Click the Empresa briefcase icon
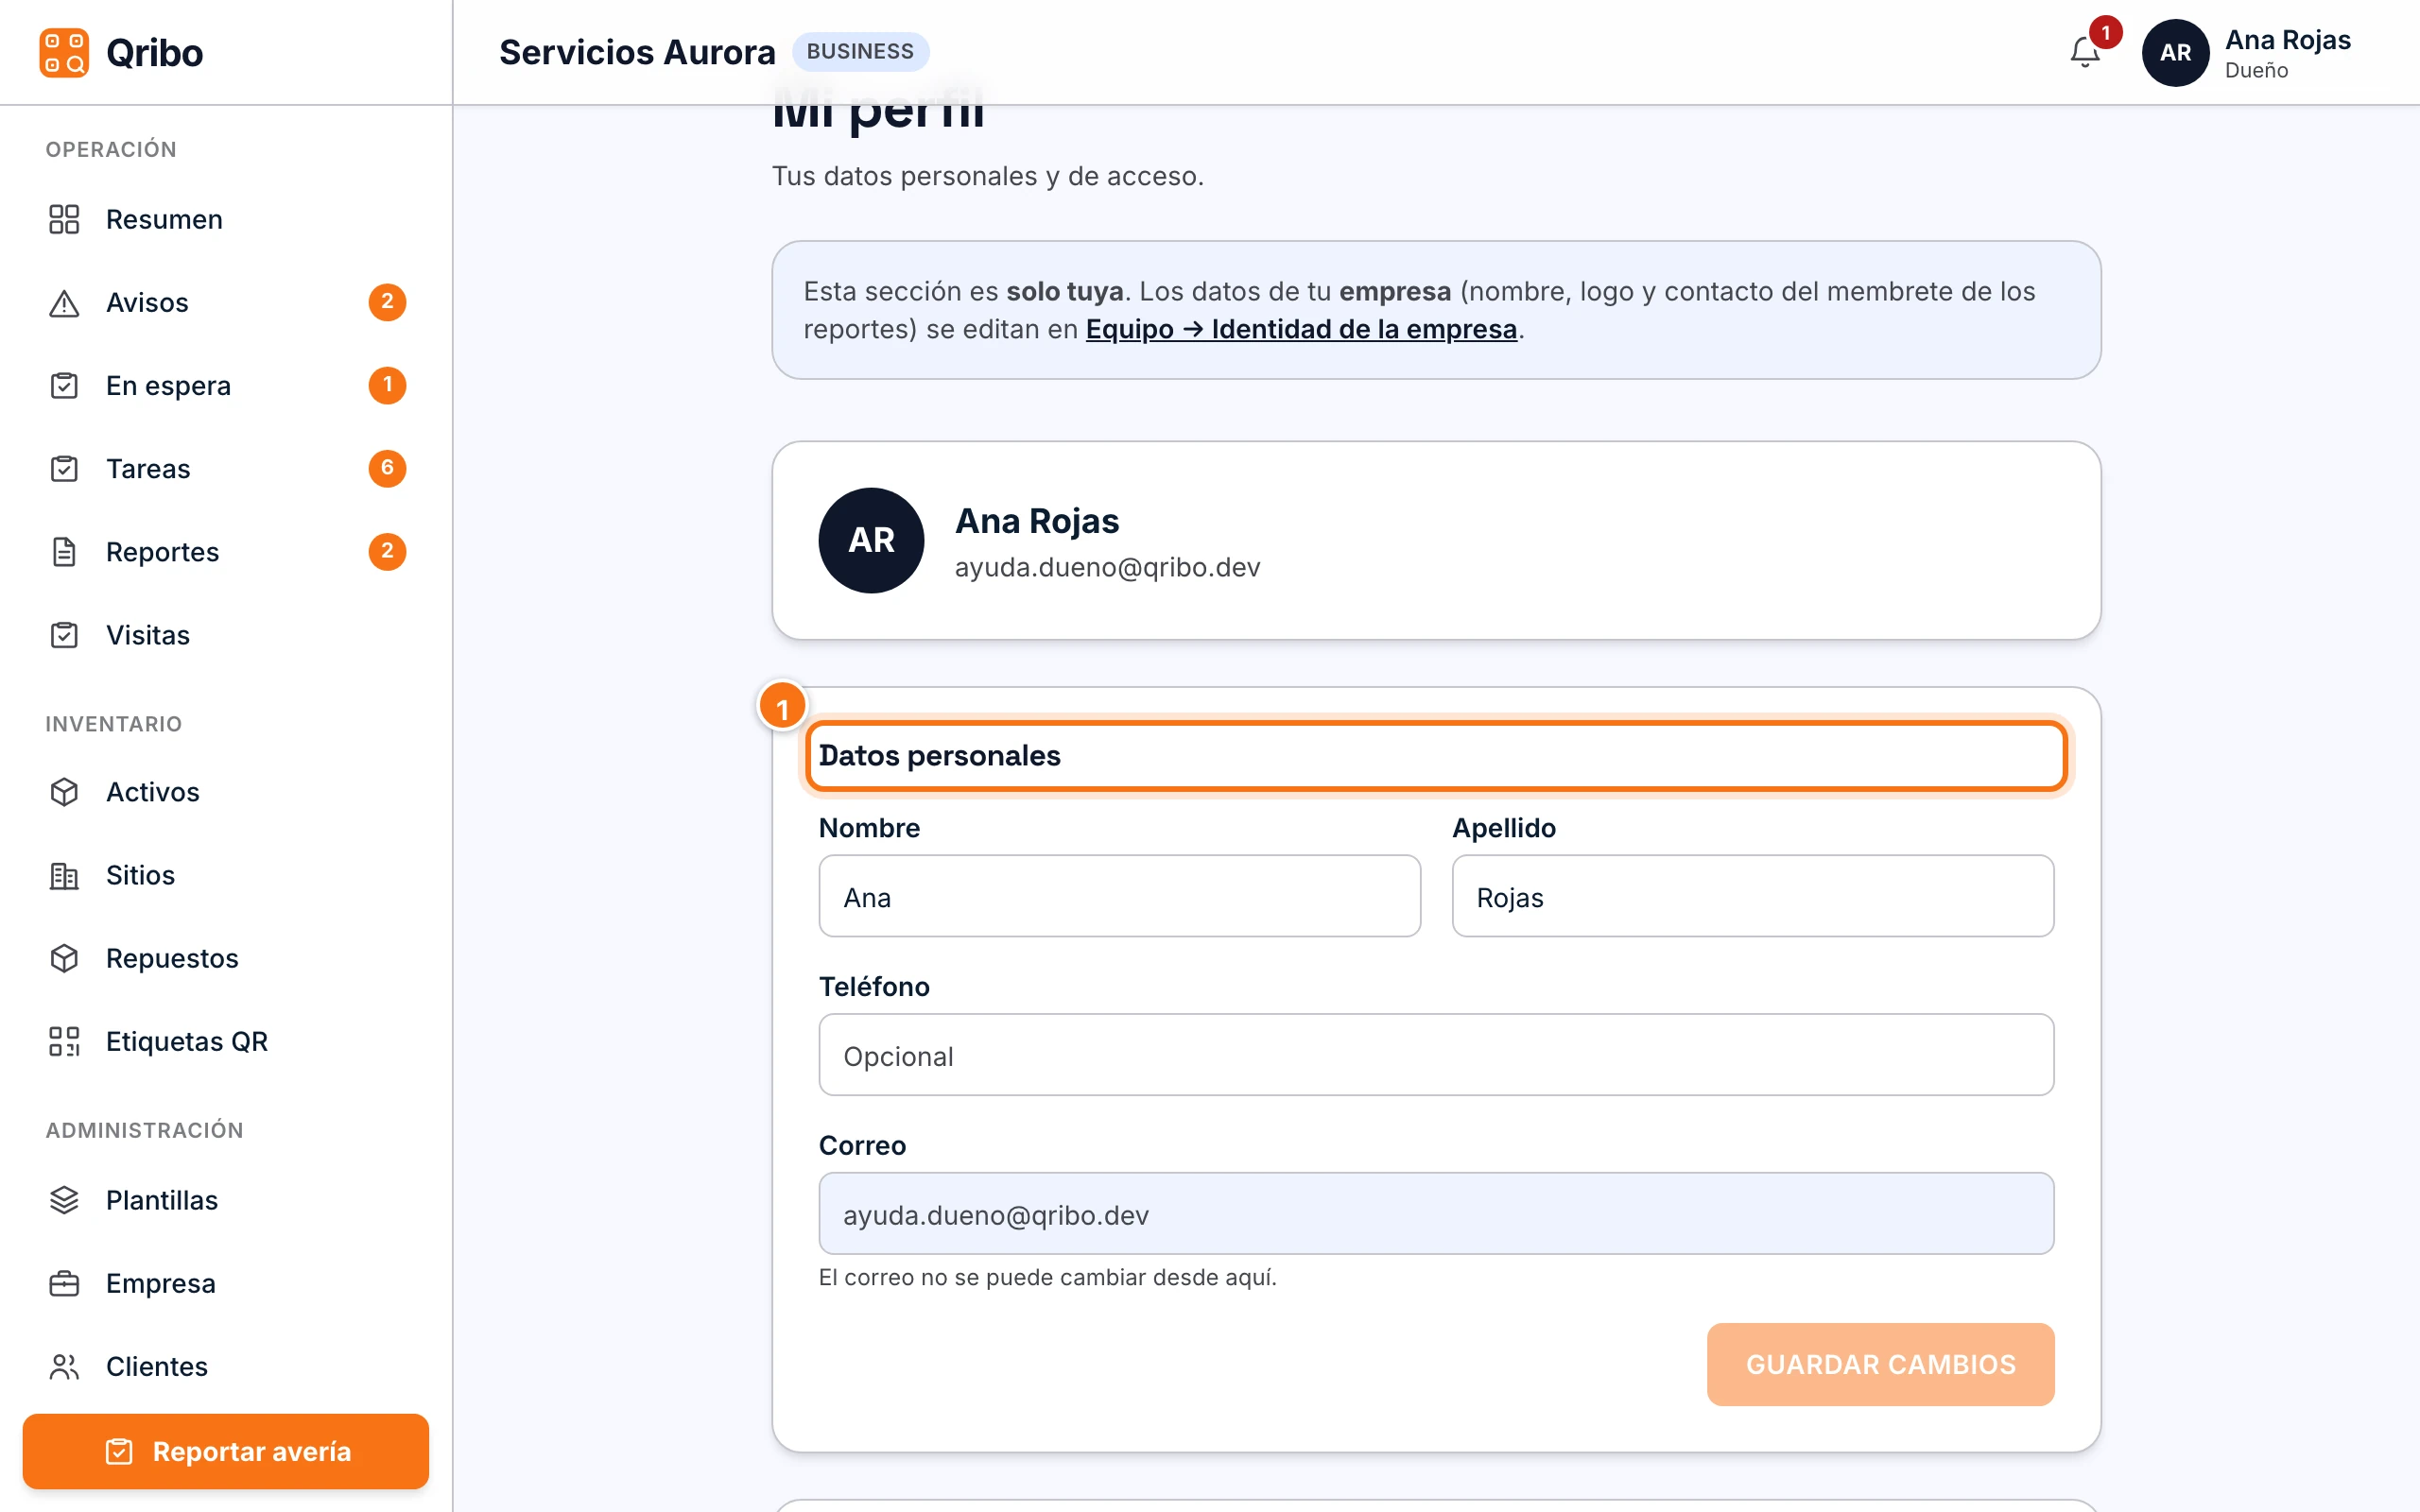Viewport: 2420px width, 1512px height. tap(64, 1283)
